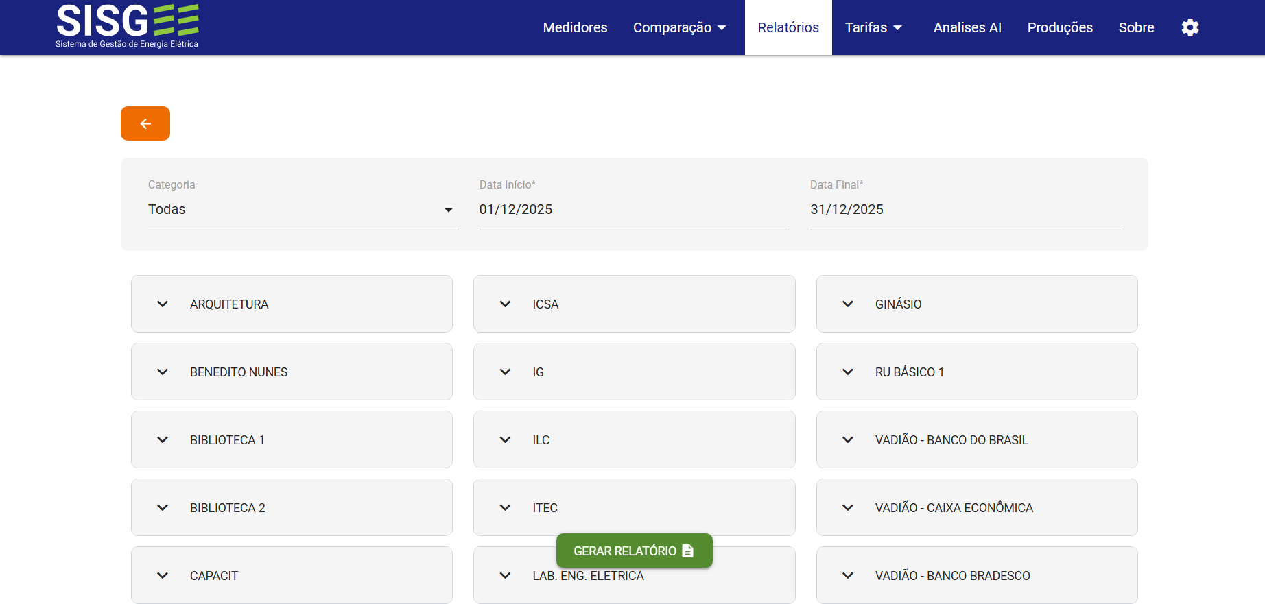Expand the VADIÃO - BANCO BRADESCO chevron
This screenshot has width=1265, height=604.
tap(848, 575)
